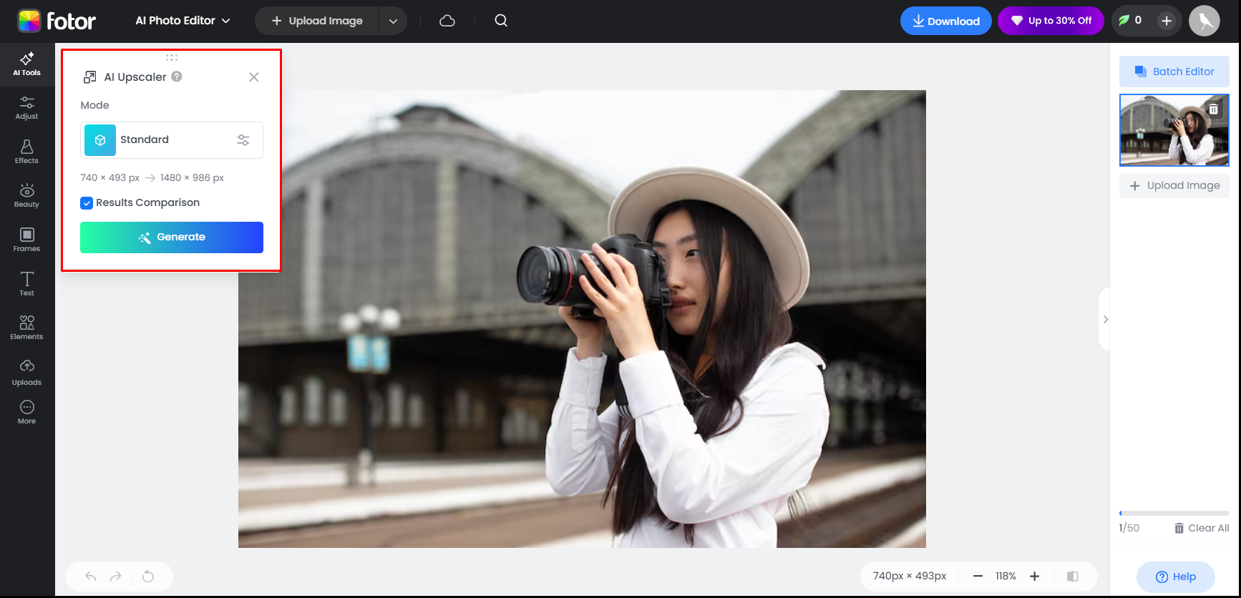Screen dimensions: 1241x598
Task: Open the AI Tools sidebar section
Action: coord(27,64)
